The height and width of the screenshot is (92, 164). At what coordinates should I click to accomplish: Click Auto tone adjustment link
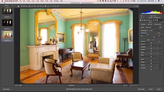pyautogui.click(x=148, y=40)
